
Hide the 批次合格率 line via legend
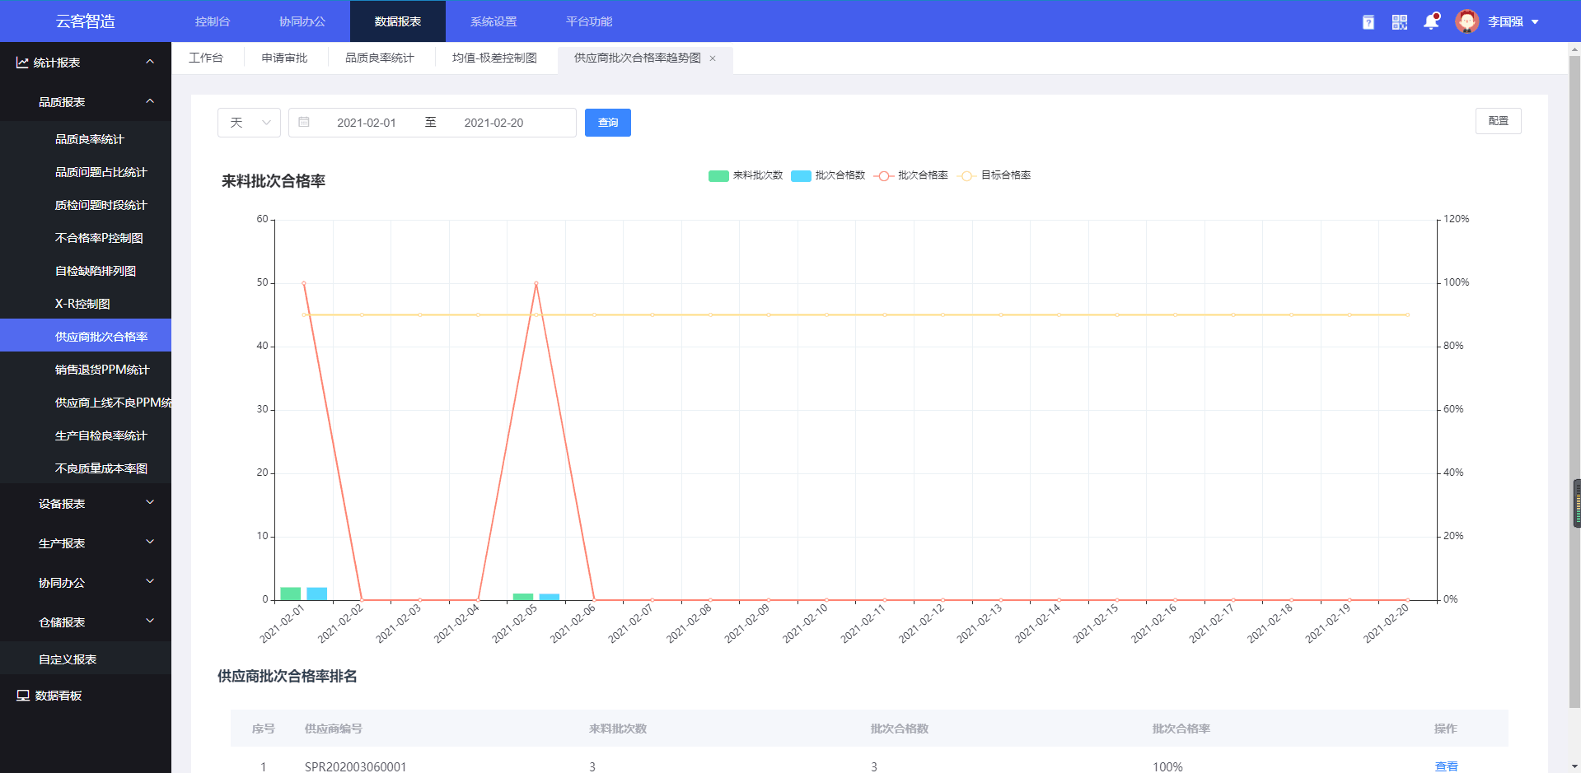coord(883,175)
